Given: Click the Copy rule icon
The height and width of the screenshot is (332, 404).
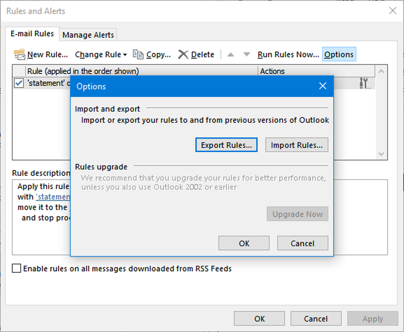Looking at the screenshot, I should coord(138,54).
